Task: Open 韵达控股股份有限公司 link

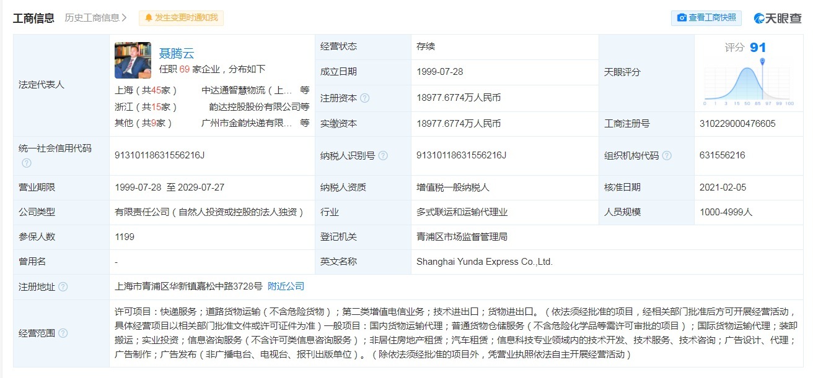Action: (x=255, y=106)
